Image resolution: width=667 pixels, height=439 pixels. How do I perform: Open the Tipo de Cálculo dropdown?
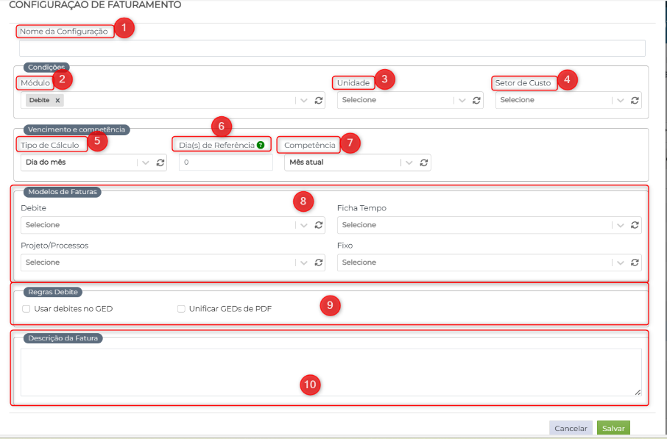click(146, 163)
